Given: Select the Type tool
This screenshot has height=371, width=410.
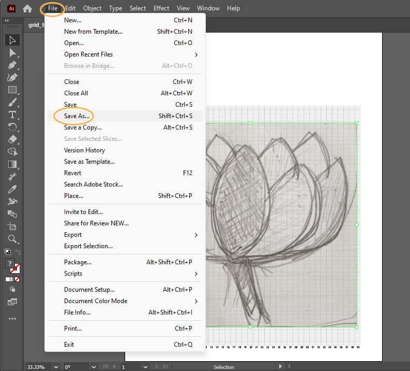Looking at the screenshot, I should (12, 115).
